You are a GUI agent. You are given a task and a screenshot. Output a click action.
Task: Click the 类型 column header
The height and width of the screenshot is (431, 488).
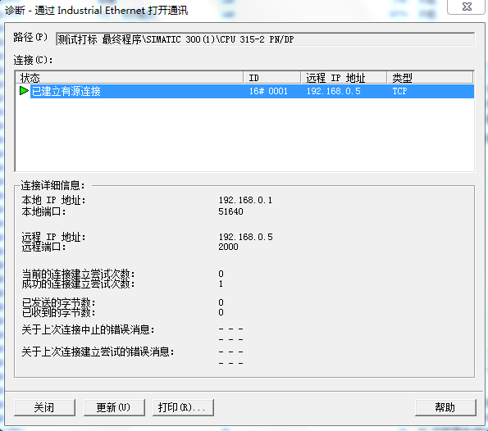(x=430, y=77)
